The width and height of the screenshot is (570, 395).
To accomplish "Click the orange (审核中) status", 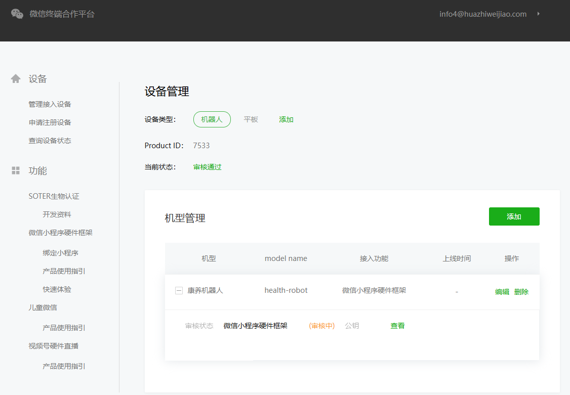I will pyautogui.click(x=322, y=326).
